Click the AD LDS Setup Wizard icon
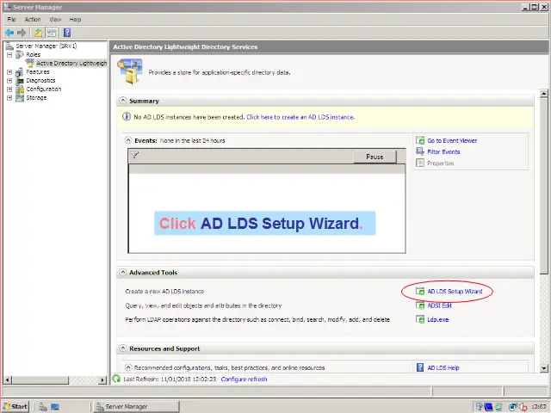Image resolution: width=551 pixels, height=413 pixels. (420, 291)
